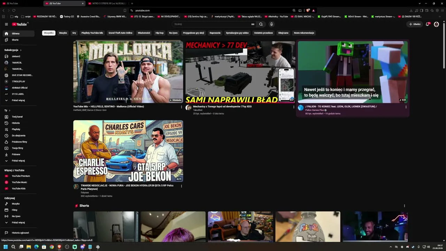Play the Charles Cars Joe Bekon thumbnail
The image size is (446, 251).
pos(128,151)
